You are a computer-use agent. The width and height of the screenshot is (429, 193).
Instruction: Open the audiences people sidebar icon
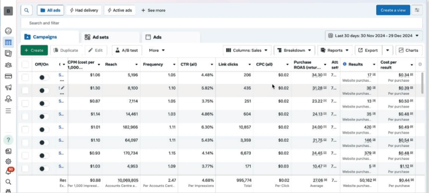[8, 65]
